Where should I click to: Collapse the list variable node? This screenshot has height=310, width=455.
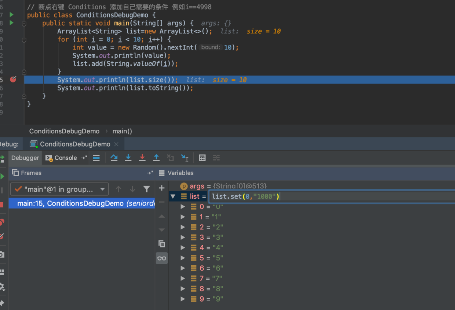[x=173, y=196]
